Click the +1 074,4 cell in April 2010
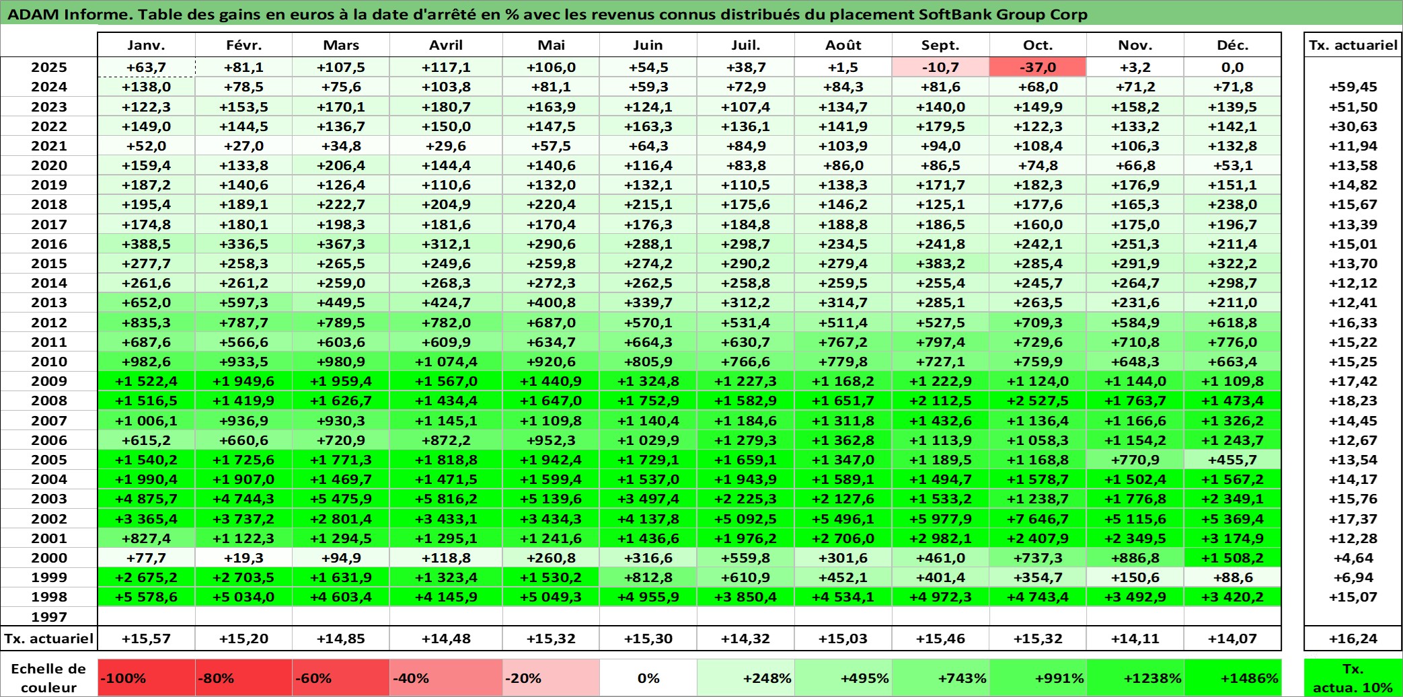Viewport: 1403px width, 697px height. pos(446,362)
